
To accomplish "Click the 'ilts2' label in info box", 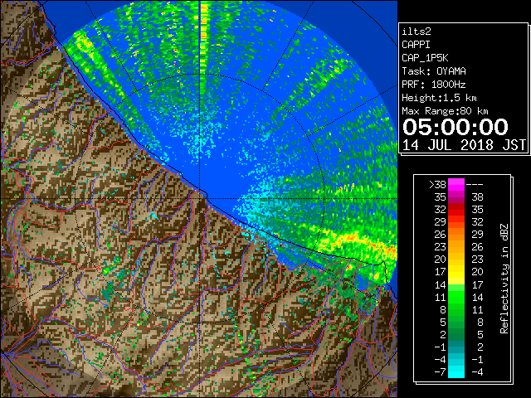I will tap(417, 32).
